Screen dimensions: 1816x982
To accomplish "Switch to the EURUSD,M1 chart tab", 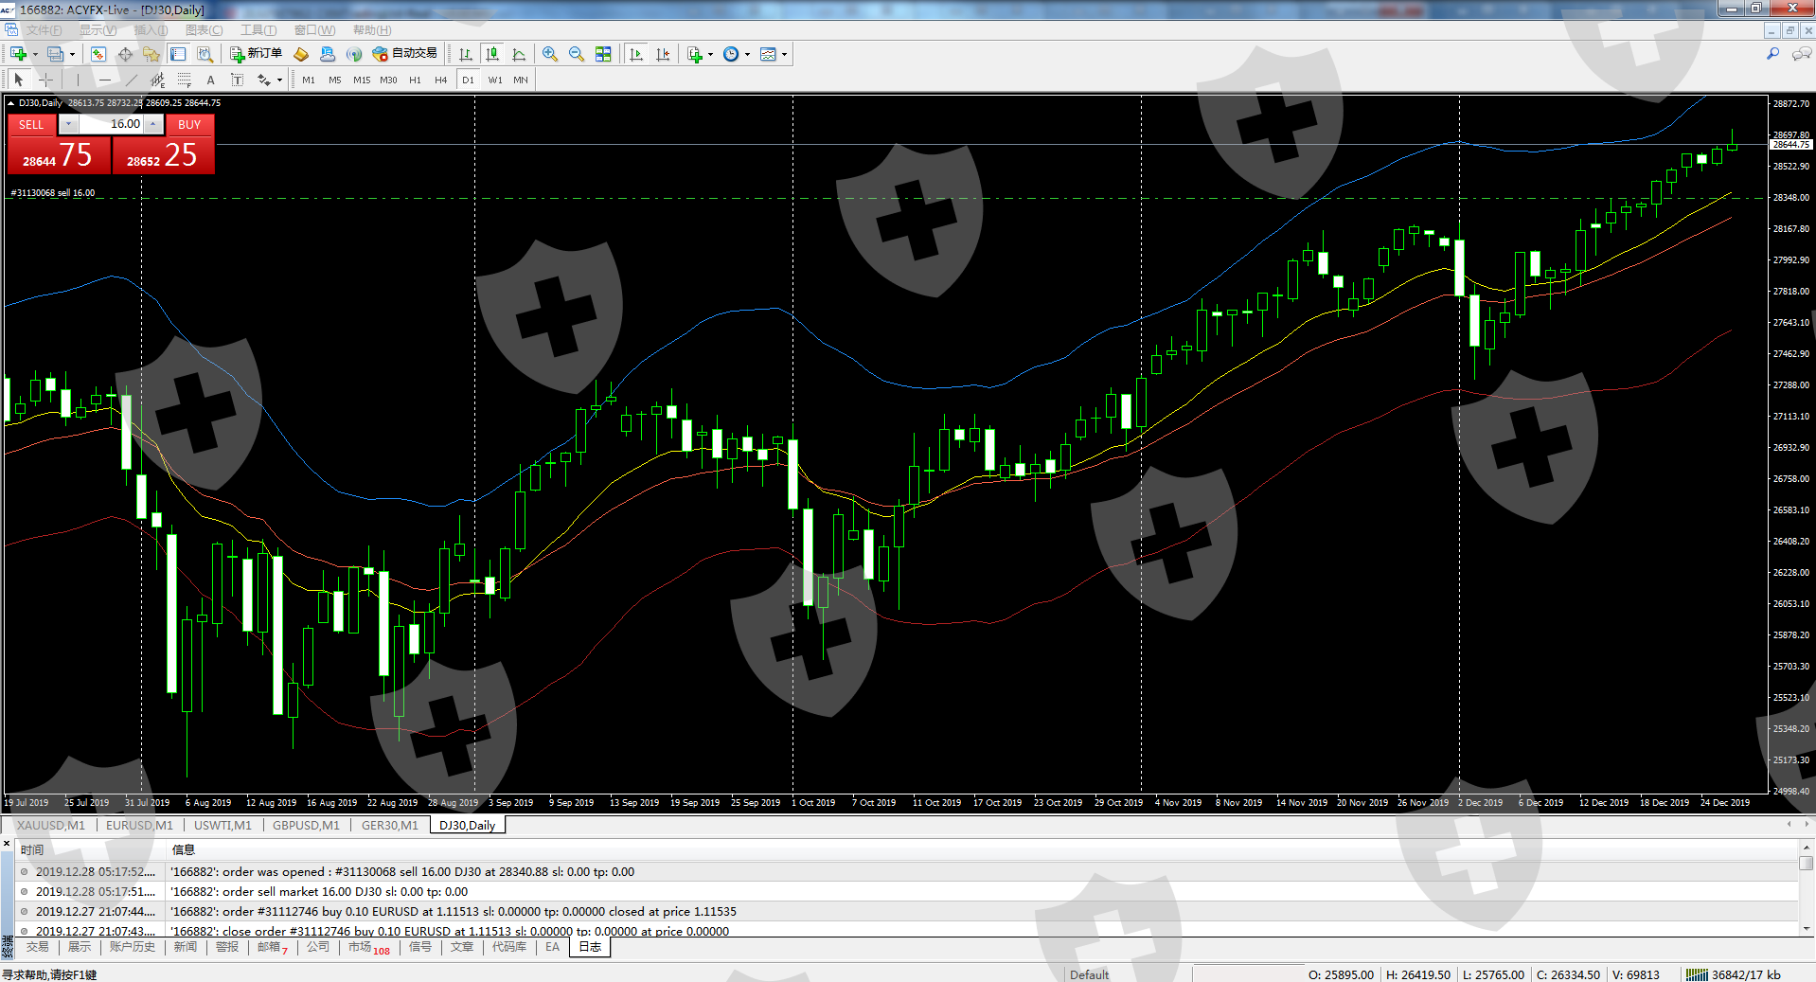I will tap(139, 825).
